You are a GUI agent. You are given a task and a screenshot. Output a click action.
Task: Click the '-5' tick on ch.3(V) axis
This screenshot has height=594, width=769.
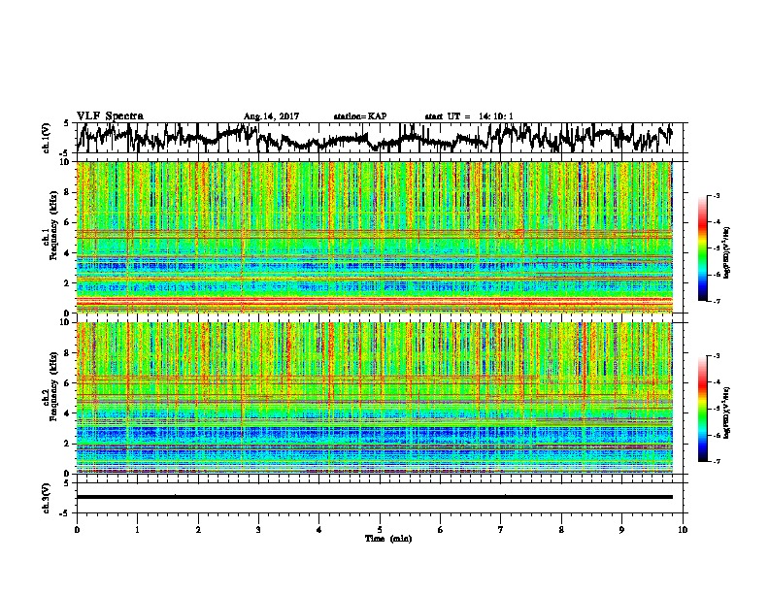click(x=64, y=513)
